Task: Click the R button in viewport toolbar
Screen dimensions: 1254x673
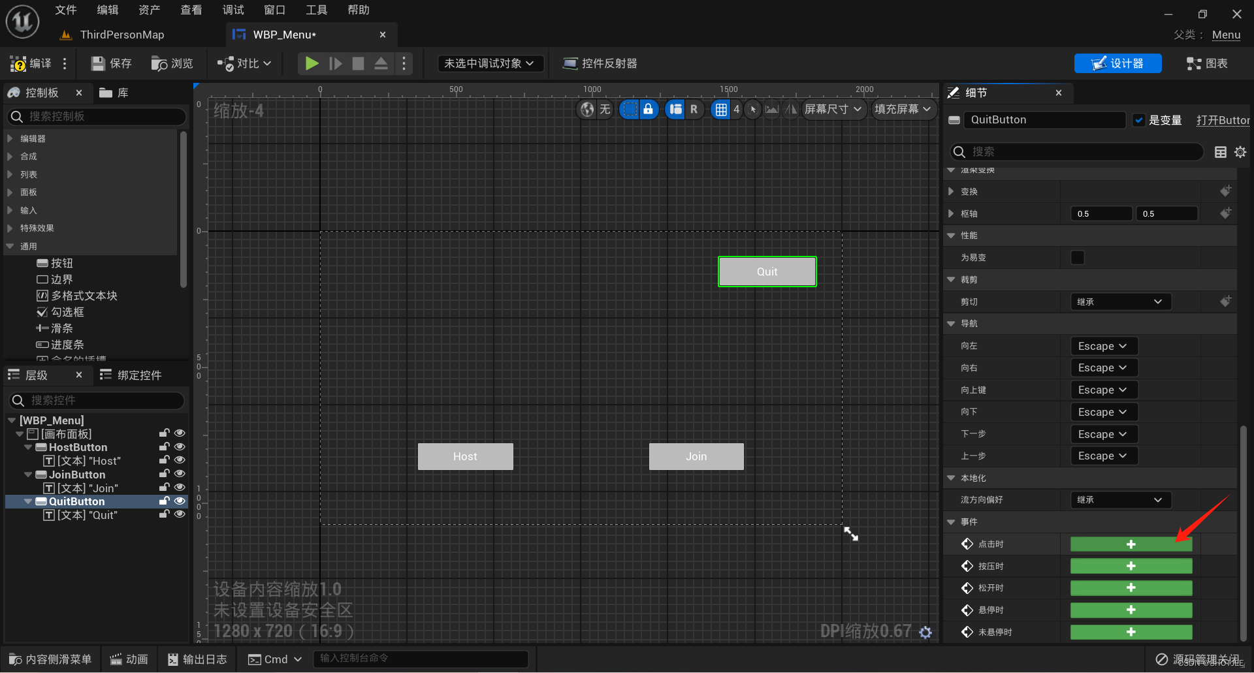Action: [x=694, y=109]
